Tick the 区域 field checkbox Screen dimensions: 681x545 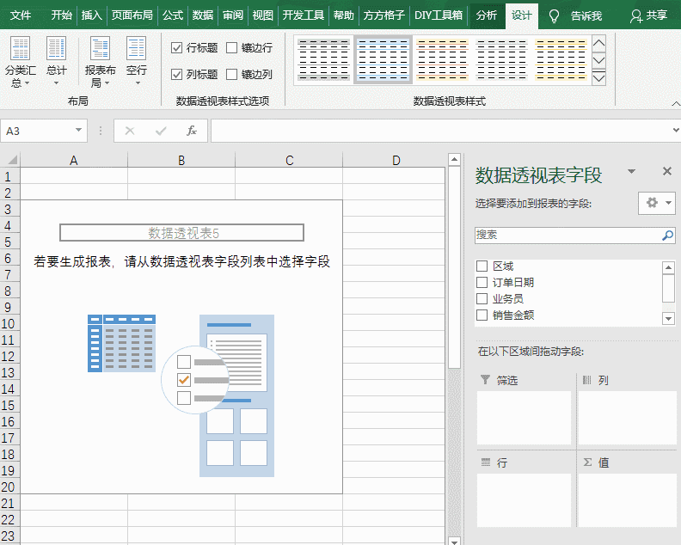click(x=482, y=266)
